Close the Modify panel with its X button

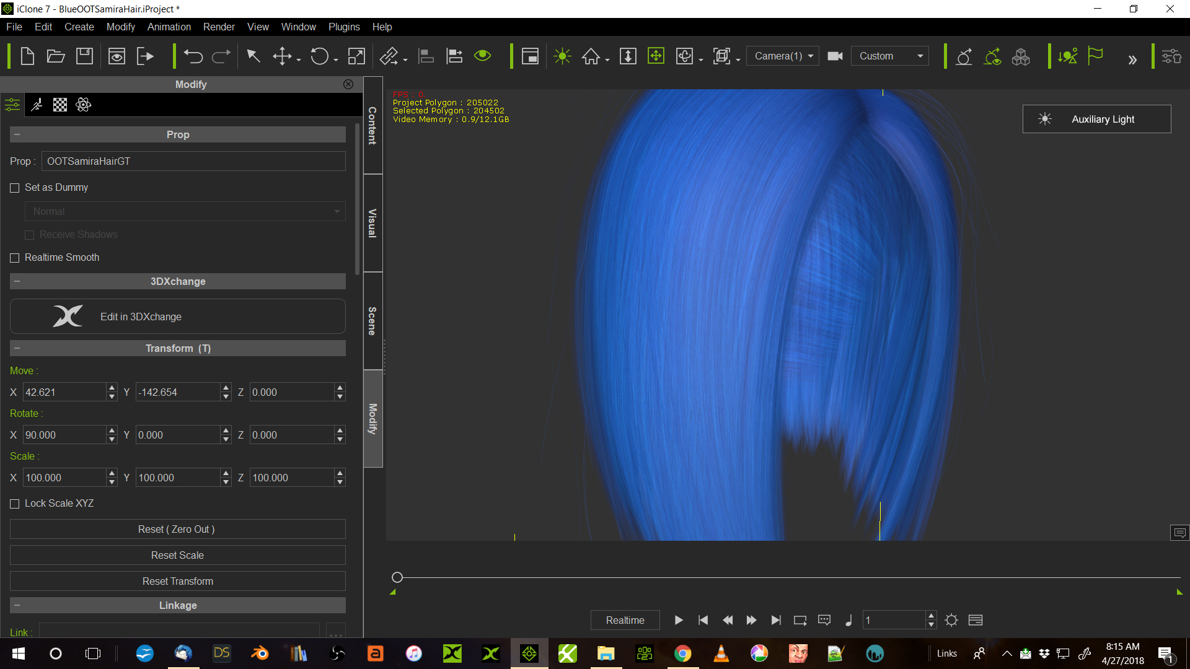click(348, 84)
